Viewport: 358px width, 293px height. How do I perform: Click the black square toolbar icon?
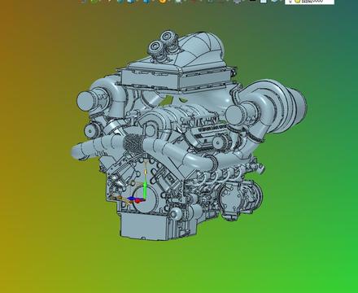point(252,1)
